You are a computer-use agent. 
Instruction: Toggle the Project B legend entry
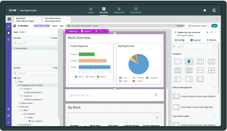tap(91, 77)
